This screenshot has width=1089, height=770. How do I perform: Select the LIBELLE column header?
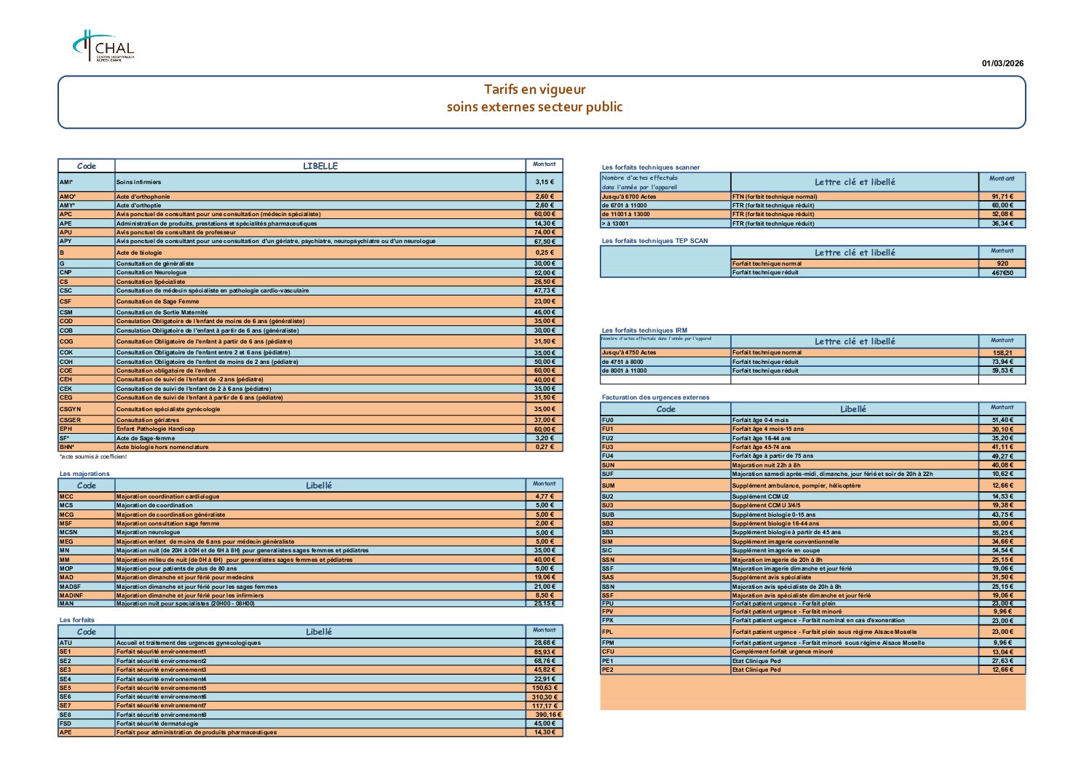coord(320,166)
